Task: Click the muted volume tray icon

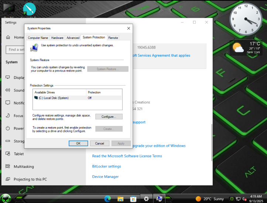Action: point(244,199)
